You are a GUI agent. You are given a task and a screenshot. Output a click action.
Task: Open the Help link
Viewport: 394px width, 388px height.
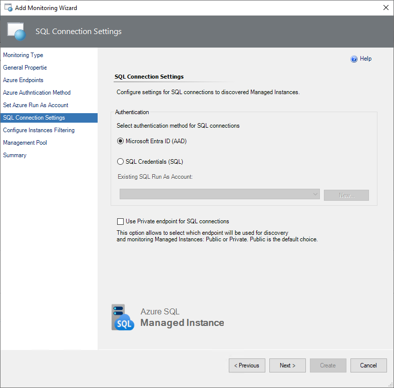tap(365, 59)
